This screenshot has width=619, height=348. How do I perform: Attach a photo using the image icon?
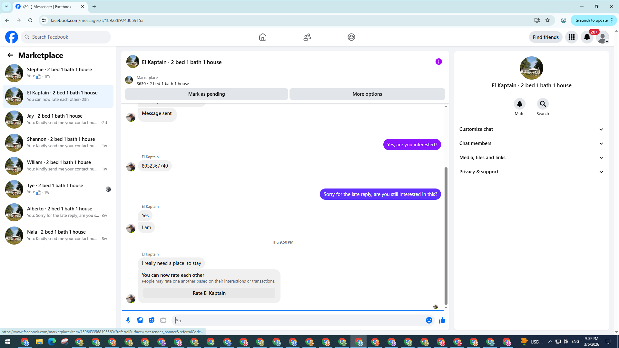(x=140, y=320)
